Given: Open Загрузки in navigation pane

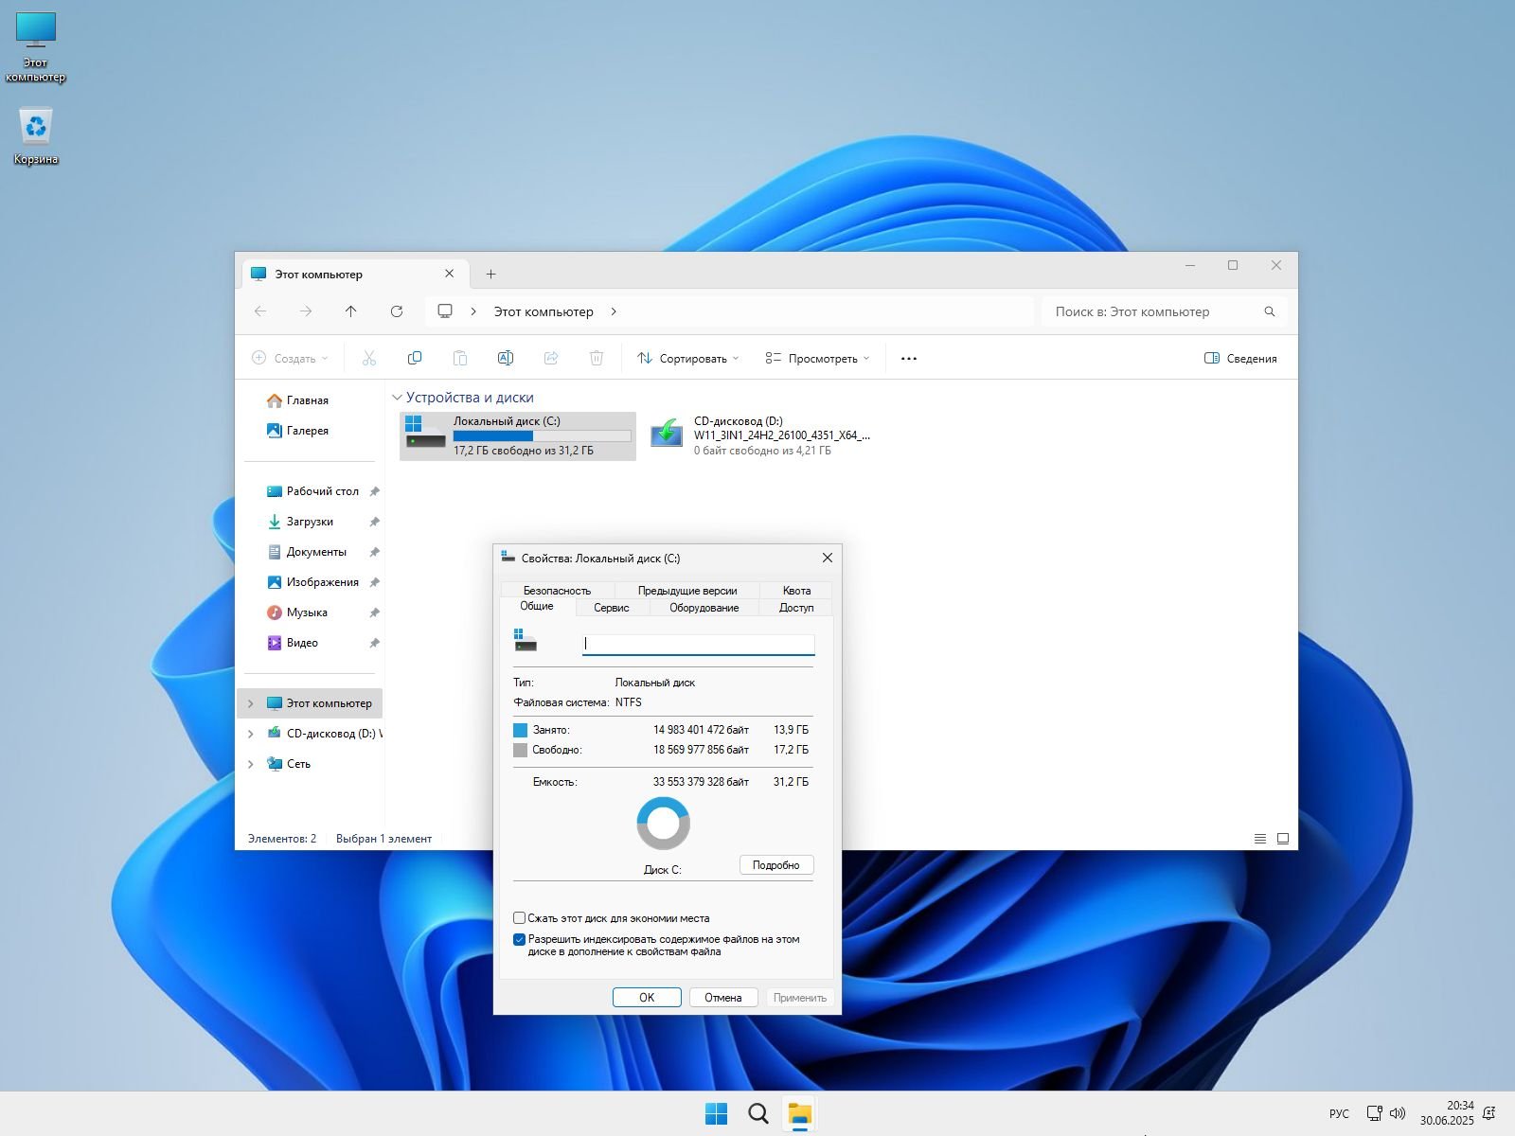Looking at the screenshot, I should click(309, 522).
